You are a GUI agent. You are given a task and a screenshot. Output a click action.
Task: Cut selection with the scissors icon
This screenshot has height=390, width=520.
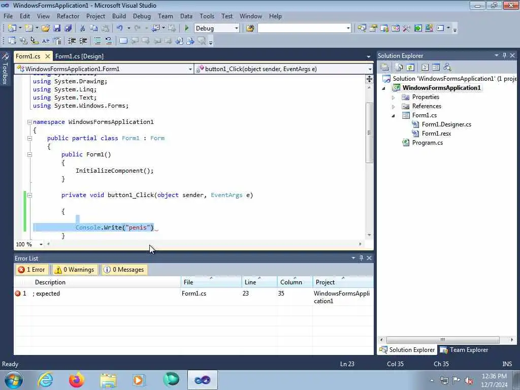coord(82,28)
